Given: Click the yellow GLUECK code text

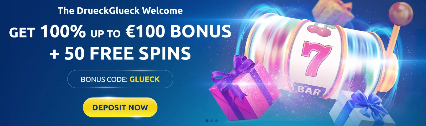Looking at the screenshot, I should point(145,79).
